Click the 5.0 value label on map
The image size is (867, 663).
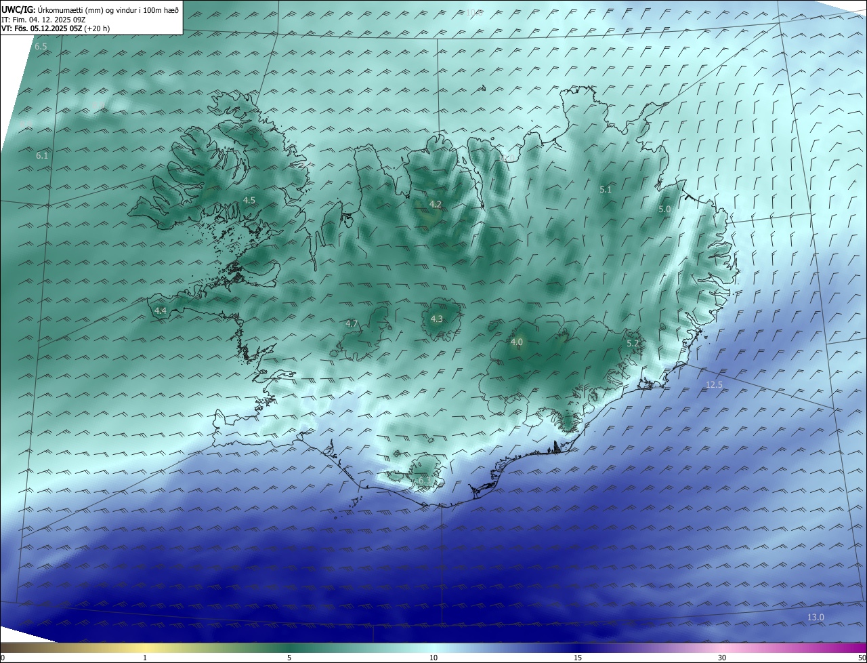[664, 209]
